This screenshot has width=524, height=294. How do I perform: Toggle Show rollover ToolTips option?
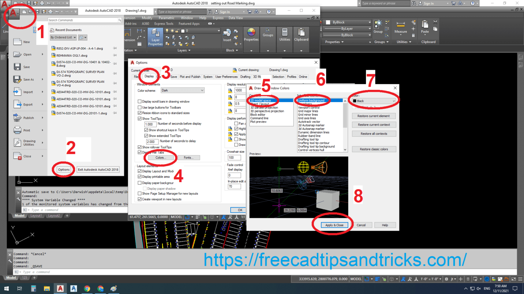point(140,147)
